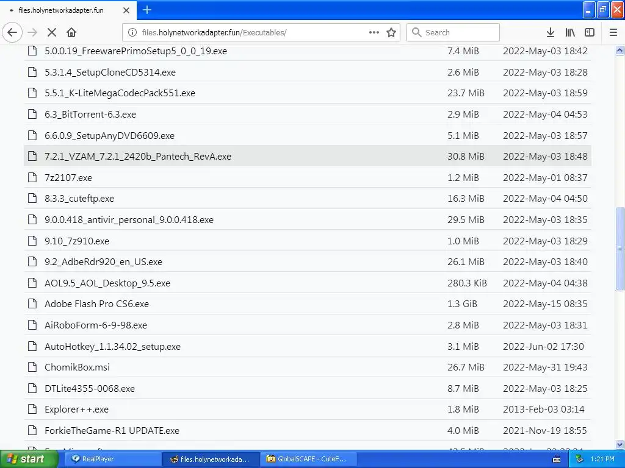The height and width of the screenshot is (468, 625).
Task: Open ForkieTheGame-R1 UPDATE.exe link
Action: [x=112, y=431]
